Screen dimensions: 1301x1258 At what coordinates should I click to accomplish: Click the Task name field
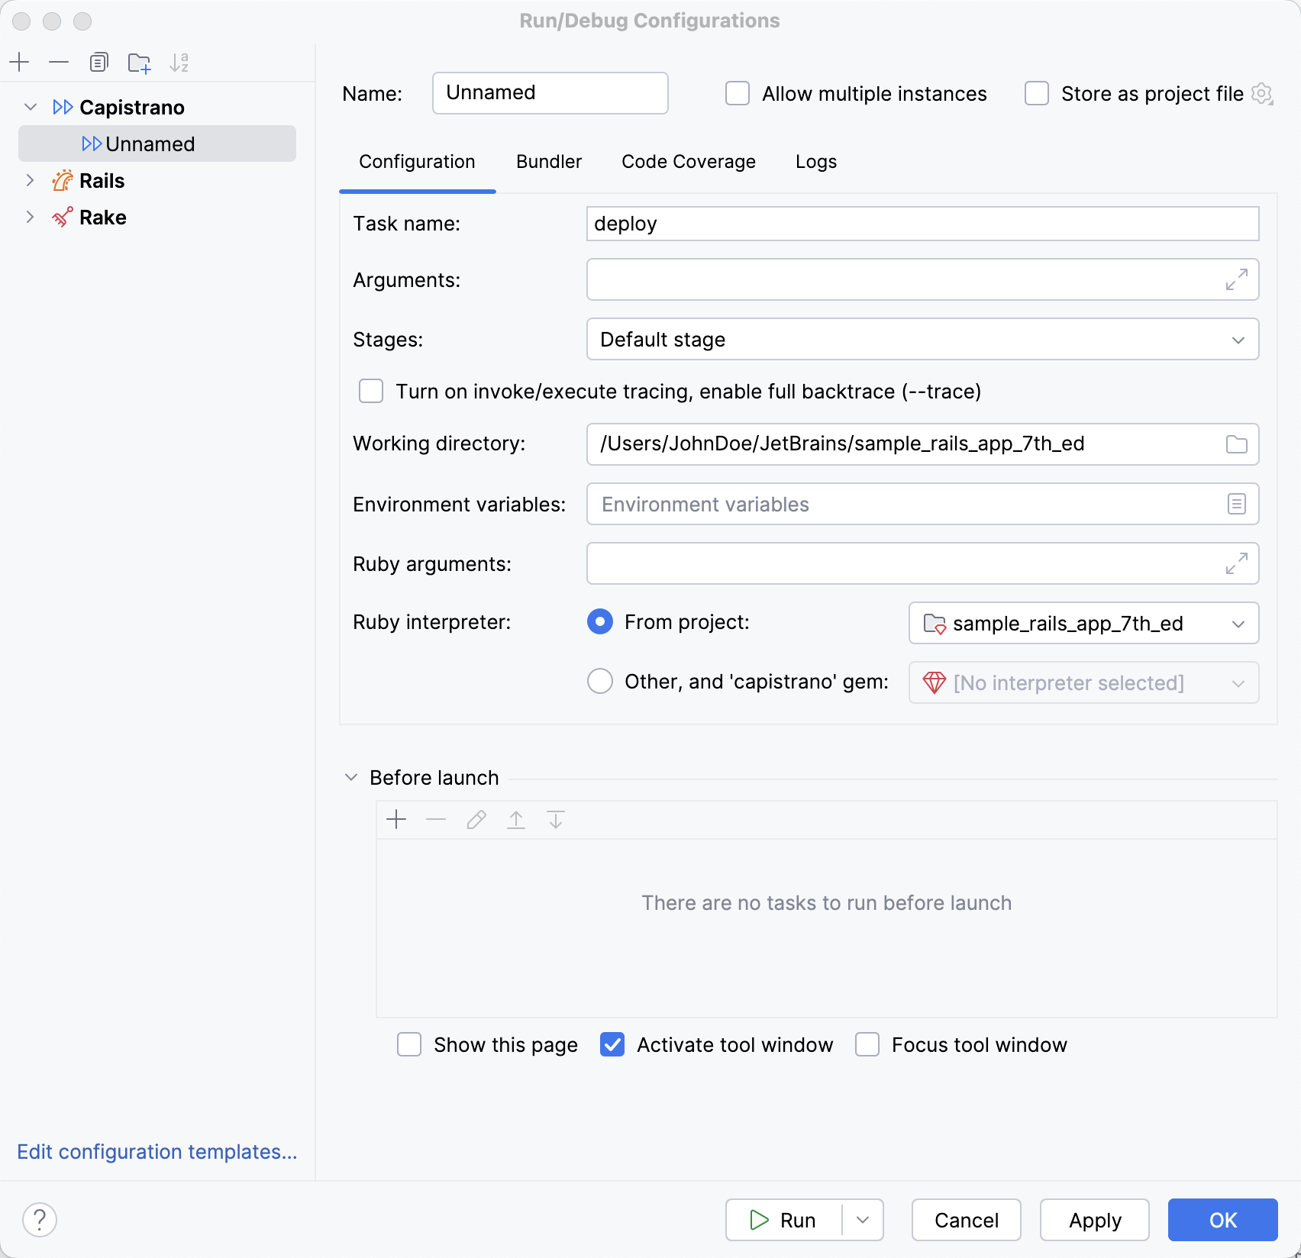922,224
